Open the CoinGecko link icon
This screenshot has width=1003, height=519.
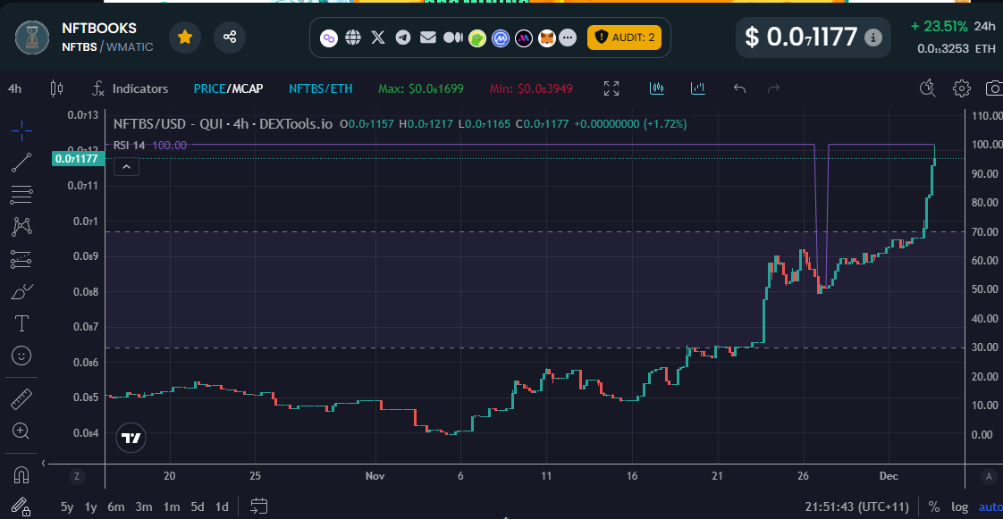tap(477, 38)
